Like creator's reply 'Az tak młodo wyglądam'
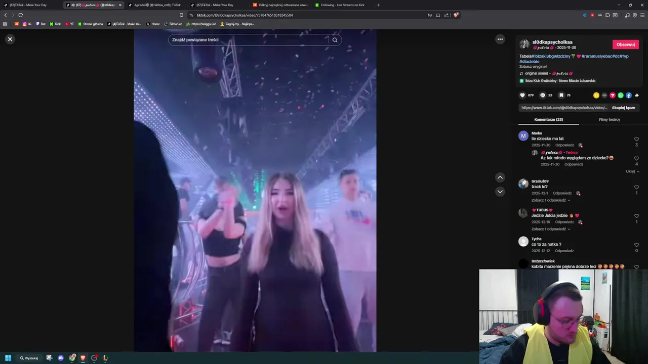This screenshot has width=648, height=364. pyautogui.click(x=636, y=158)
